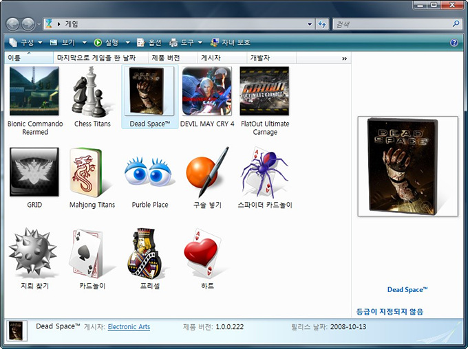The height and width of the screenshot is (349, 468).
Task: Select the 지뢰 찾기 mine icon
Action: pyautogui.click(x=33, y=252)
